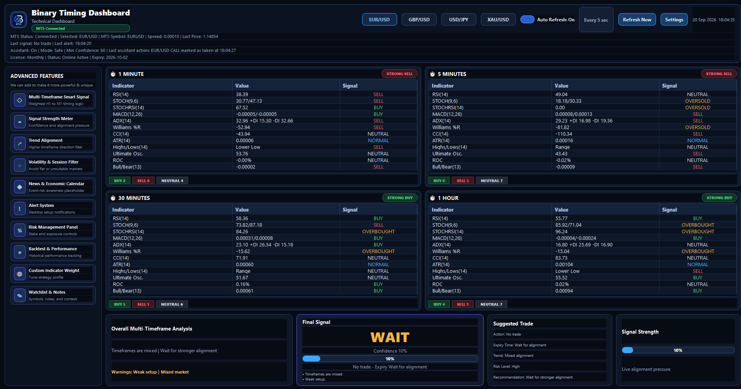Screen dimensions: 741x389
Task: Open the Settings button
Action: click(674, 19)
